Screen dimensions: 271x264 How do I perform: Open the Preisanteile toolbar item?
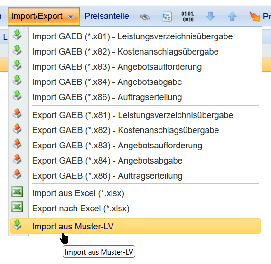(x=107, y=16)
